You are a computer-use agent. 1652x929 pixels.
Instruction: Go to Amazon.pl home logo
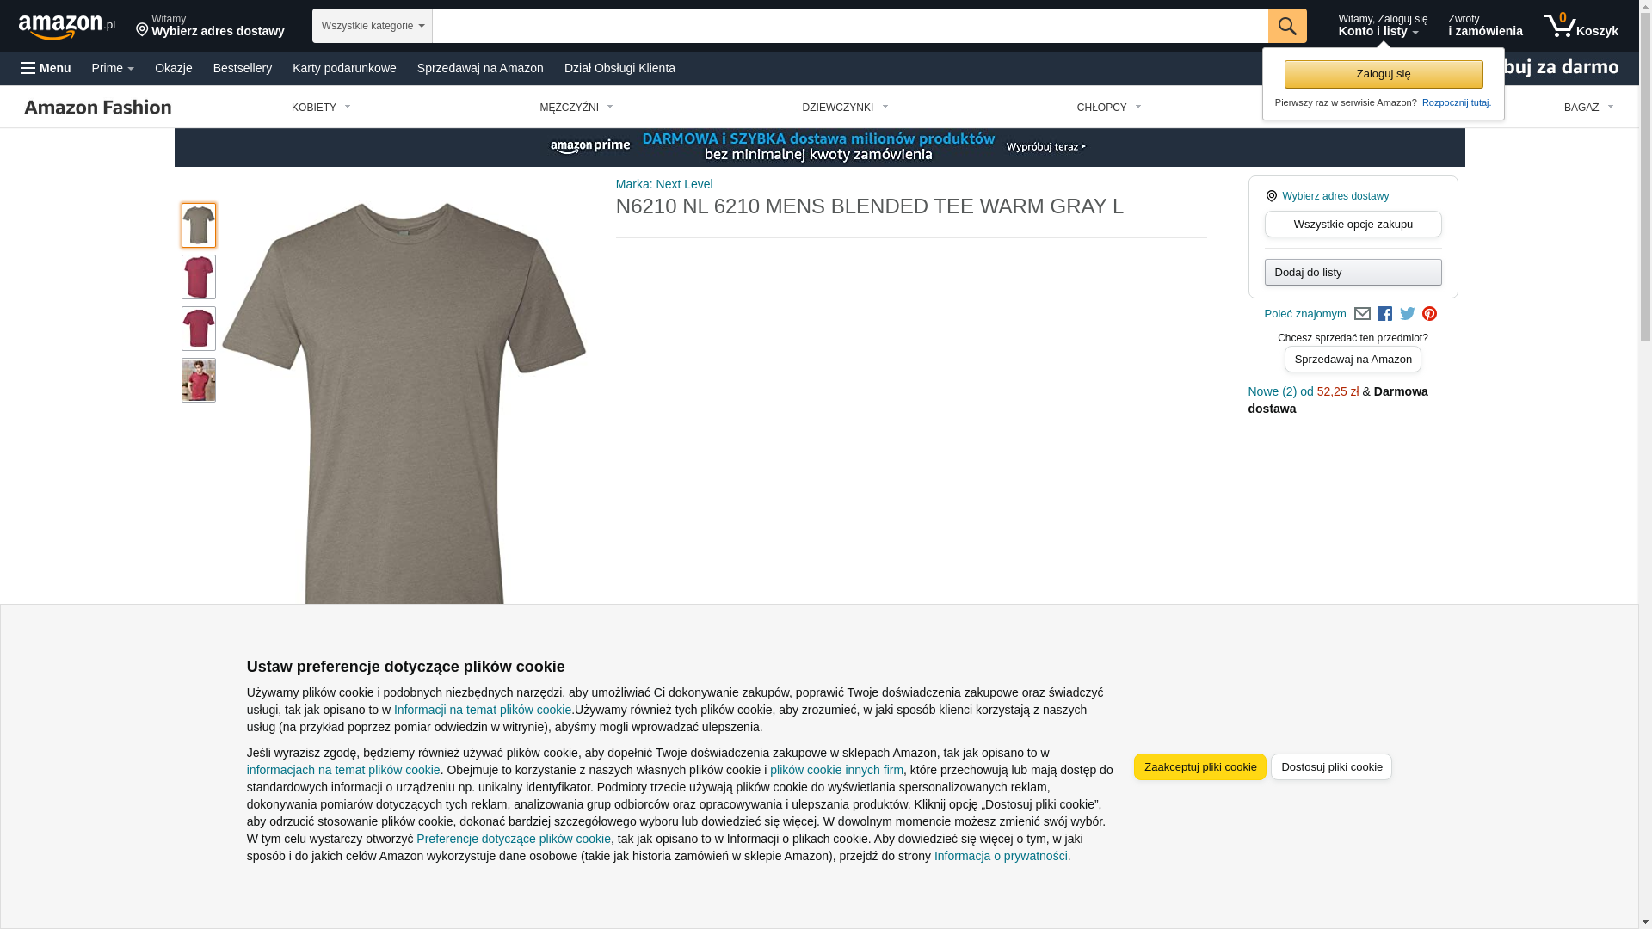tap(67, 27)
